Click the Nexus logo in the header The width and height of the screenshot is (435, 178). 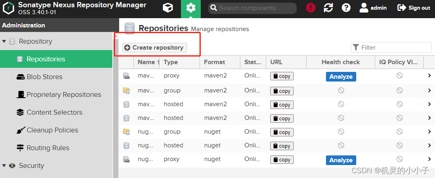pyautogui.click(x=8, y=8)
